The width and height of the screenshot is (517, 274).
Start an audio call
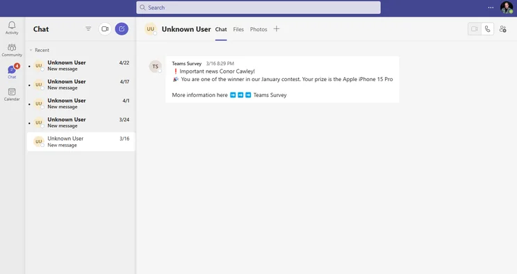487,29
